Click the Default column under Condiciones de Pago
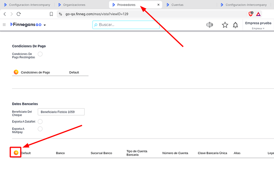The image size is (274, 170). pyautogui.click(x=74, y=72)
